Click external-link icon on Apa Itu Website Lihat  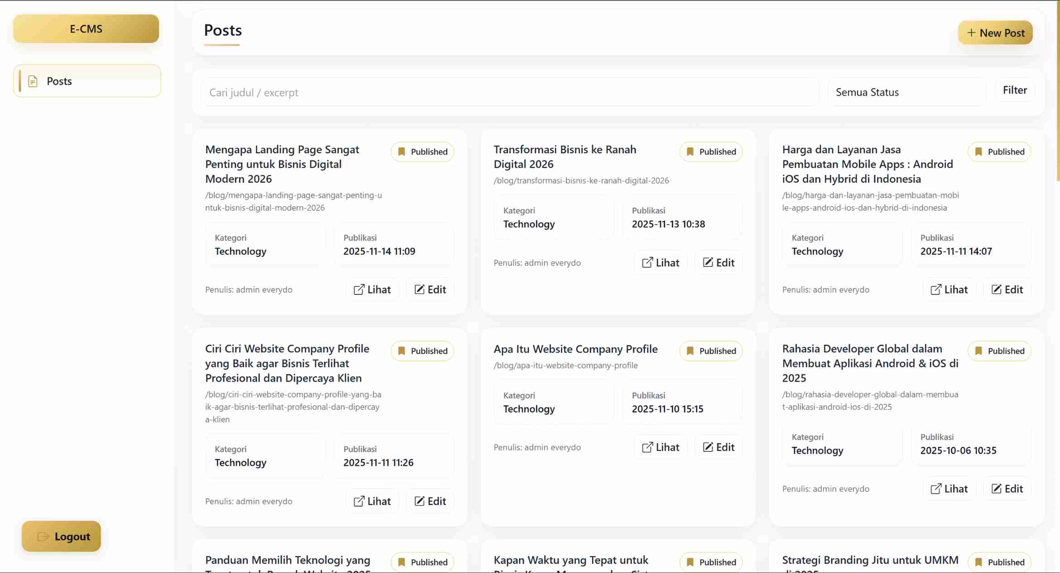[647, 447]
